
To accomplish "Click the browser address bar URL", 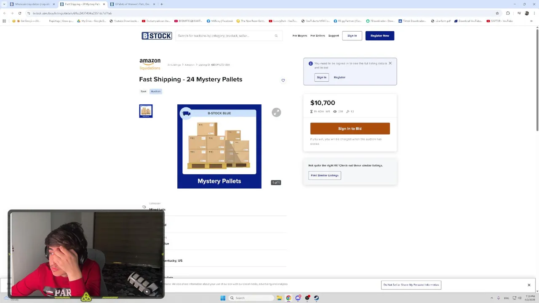I will pyautogui.click(x=72, y=13).
